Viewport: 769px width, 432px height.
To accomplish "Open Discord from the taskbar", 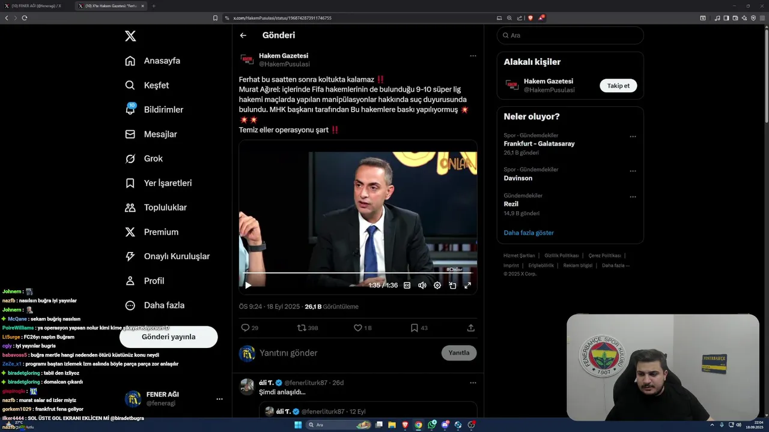I will click(x=445, y=425).
